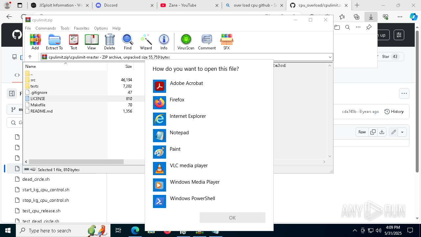421x237 pixels.
Task: Choose Windows PowerShell option
Action: tap(209, 201)
